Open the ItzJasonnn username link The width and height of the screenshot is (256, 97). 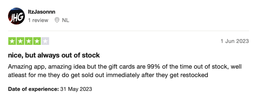(x=42, y=12)
